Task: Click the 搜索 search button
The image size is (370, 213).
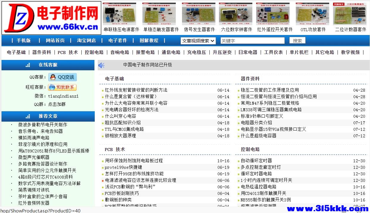Action: pyautogui.click(x=297, y=40)
